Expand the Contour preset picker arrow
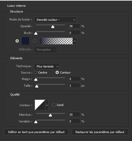The image size is (132, 141). click(x=47, y=105)
